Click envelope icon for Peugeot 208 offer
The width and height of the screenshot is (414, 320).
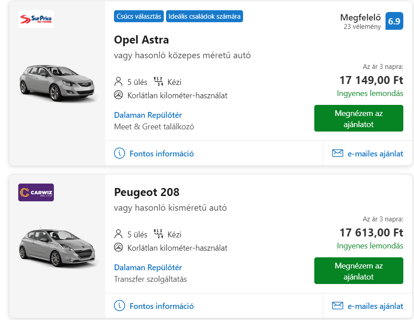(337, 305)
